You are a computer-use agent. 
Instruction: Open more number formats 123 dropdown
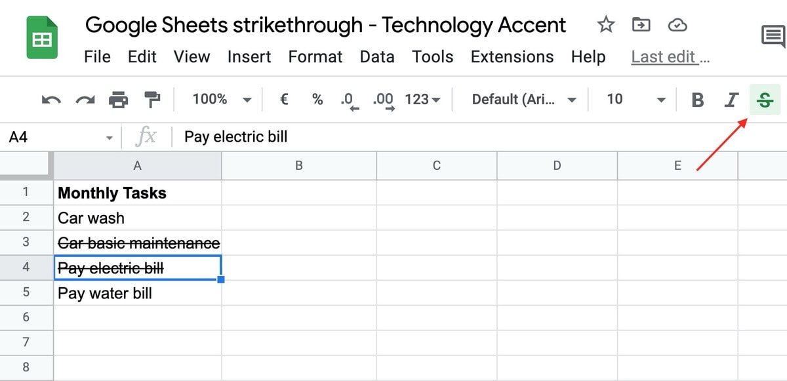(x=423, y=100)
